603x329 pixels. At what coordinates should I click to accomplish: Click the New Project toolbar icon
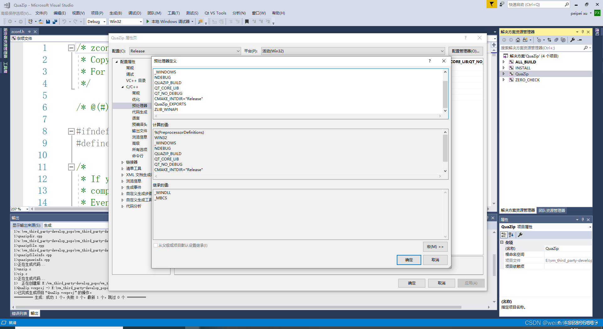click(30, 21)
